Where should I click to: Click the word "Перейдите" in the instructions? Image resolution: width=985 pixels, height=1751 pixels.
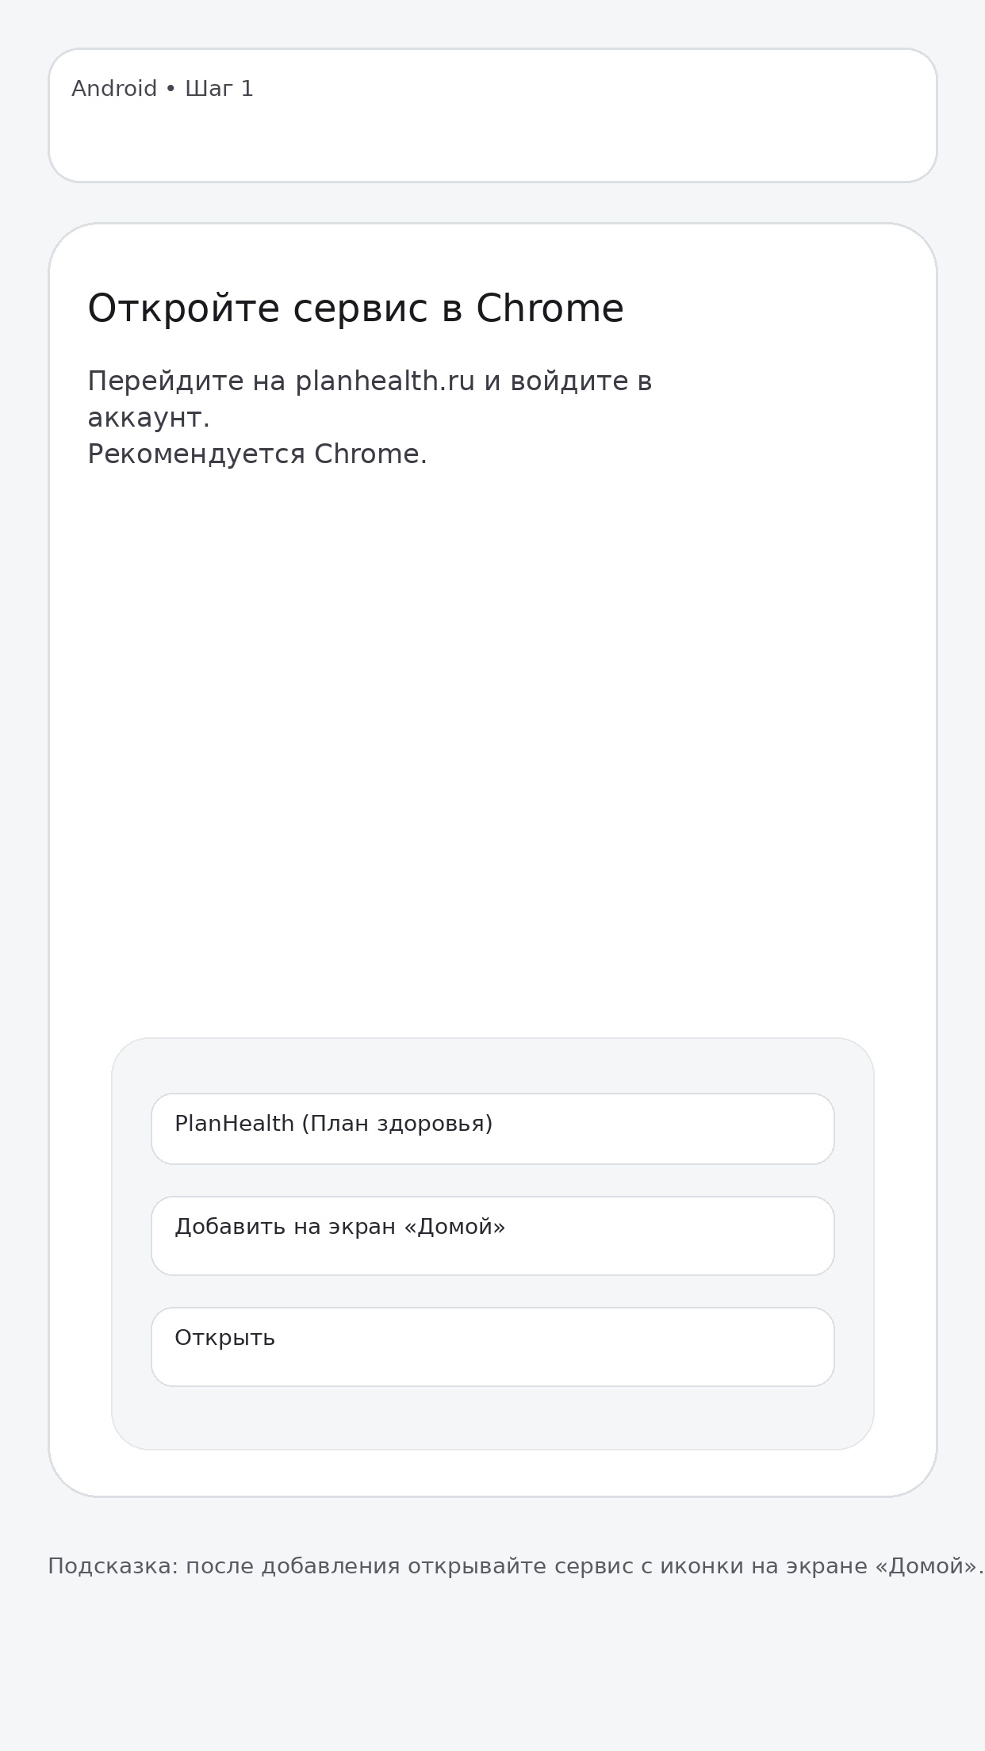(165, 381)
